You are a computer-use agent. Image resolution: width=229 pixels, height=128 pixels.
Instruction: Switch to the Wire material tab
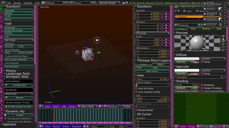tap(193, 29)
